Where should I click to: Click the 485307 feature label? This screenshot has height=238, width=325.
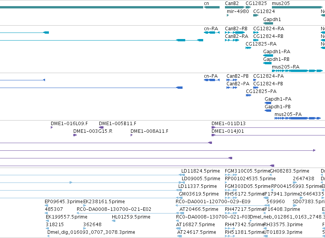(54, 209)
